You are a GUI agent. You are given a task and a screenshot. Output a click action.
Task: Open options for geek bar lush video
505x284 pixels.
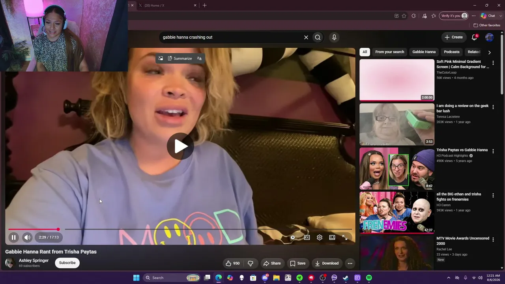493,107
